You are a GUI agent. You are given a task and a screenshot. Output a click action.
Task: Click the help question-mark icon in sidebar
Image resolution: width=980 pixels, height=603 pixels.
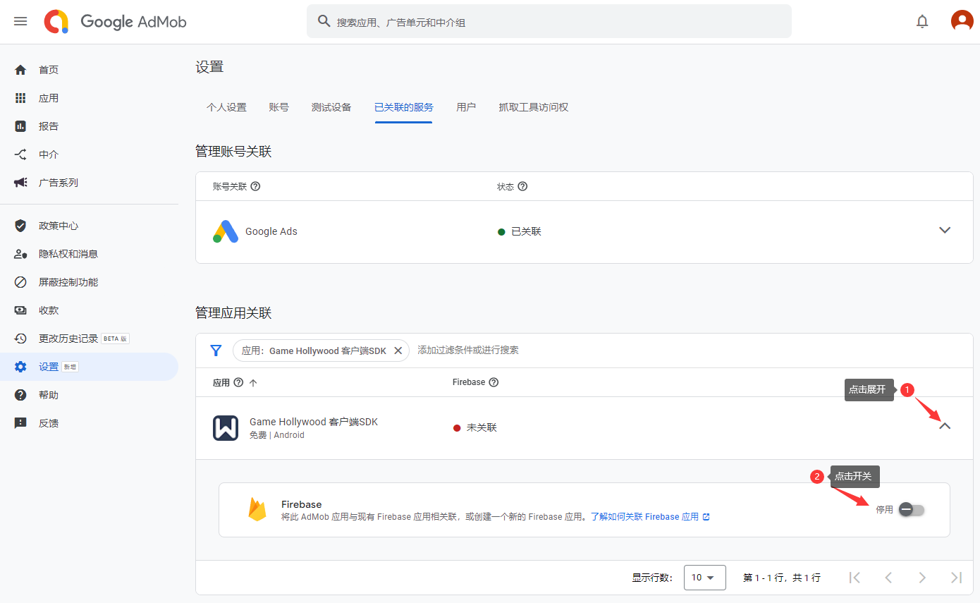(20, 395)
